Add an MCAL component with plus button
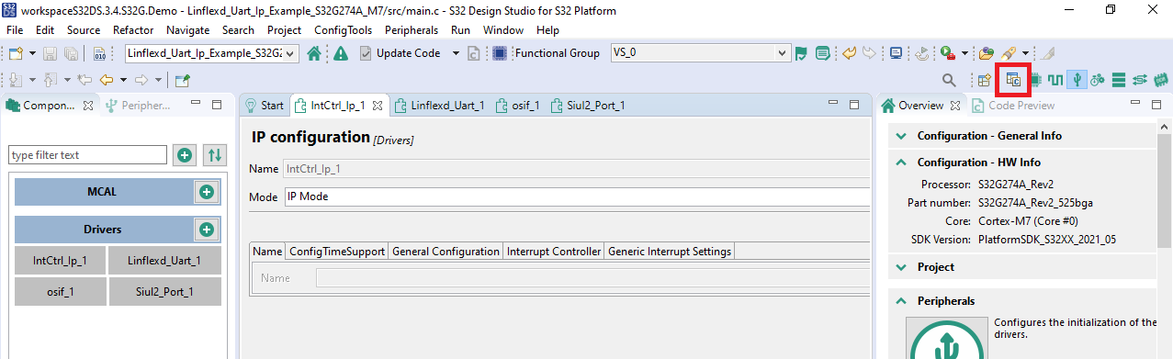Image resolution: width=1173 pixels, height=359 pixels. tap(207, 192)
